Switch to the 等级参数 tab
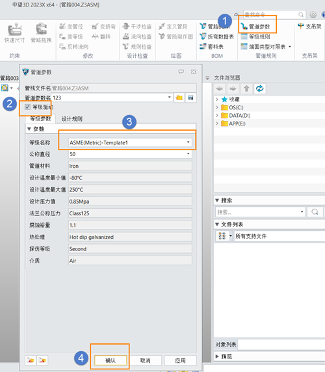This screenshot has width=325, height=372. pos(40,118)
